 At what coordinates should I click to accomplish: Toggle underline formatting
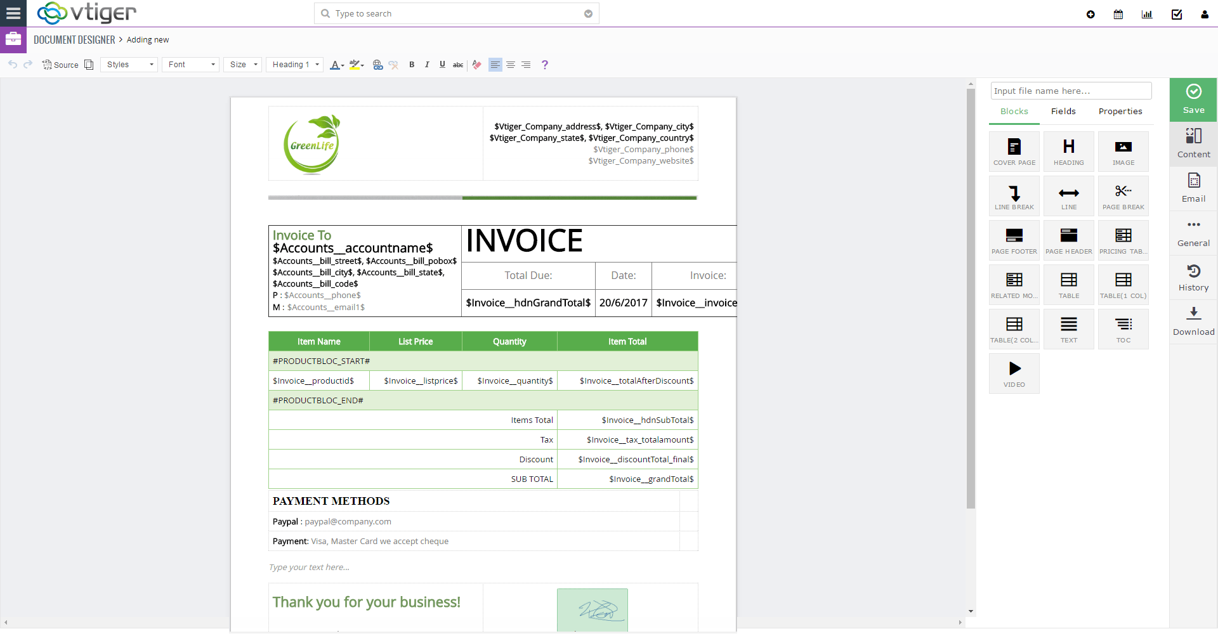pos(442,64)
